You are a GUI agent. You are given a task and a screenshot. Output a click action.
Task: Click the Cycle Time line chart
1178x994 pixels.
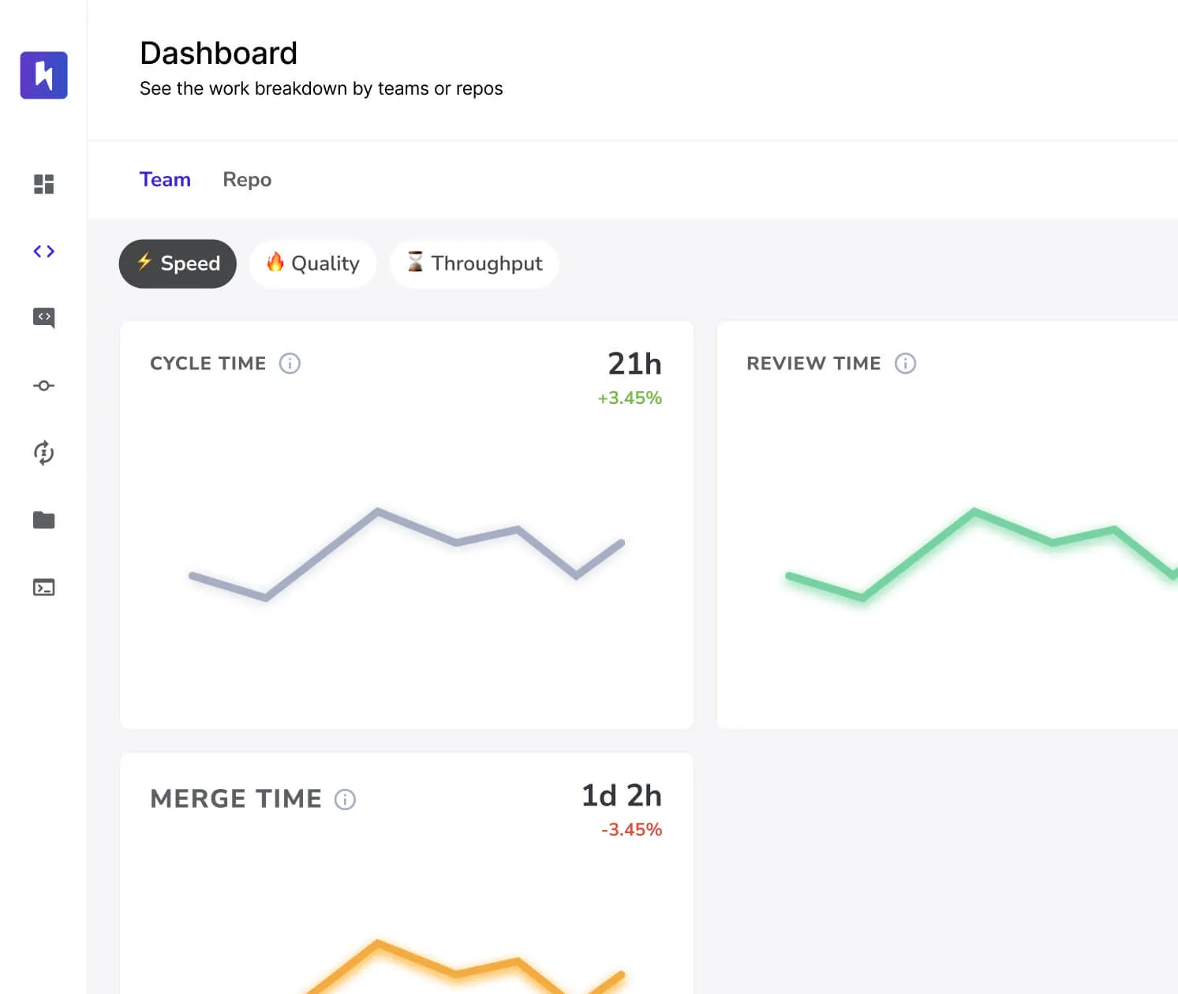[x=406, y=555]
